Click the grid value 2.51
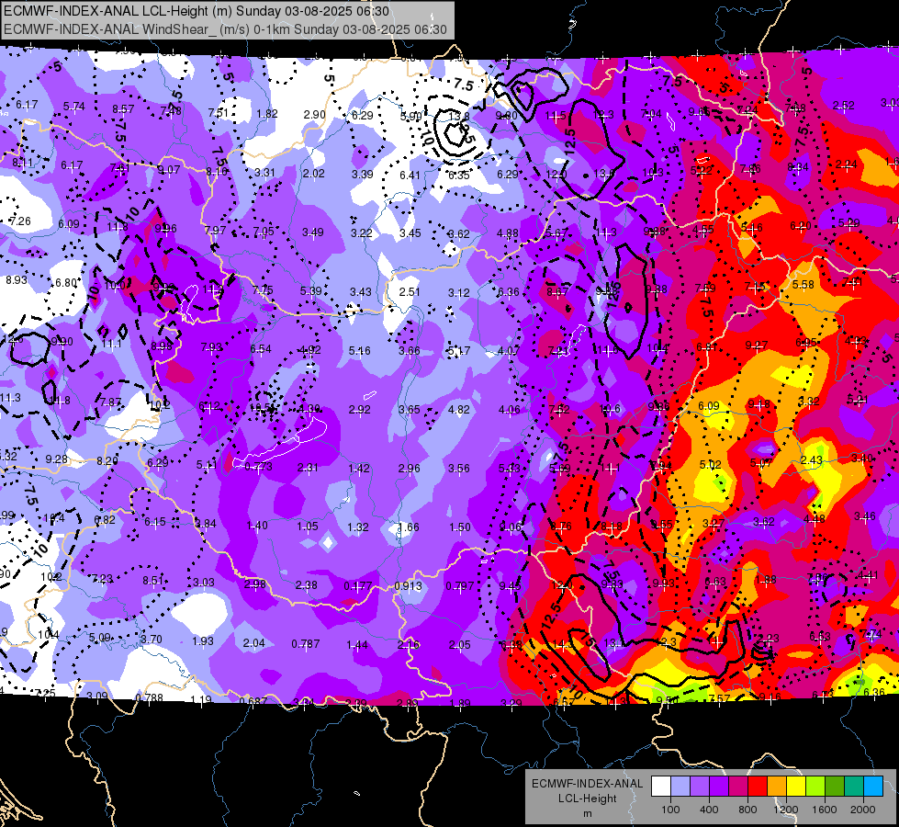The image size is (899, 827). pos(410,292)
